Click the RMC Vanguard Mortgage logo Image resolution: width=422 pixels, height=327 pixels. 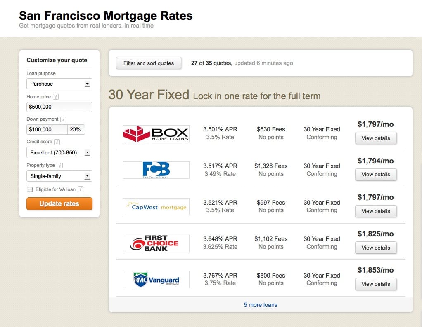(x=156, y=280)
